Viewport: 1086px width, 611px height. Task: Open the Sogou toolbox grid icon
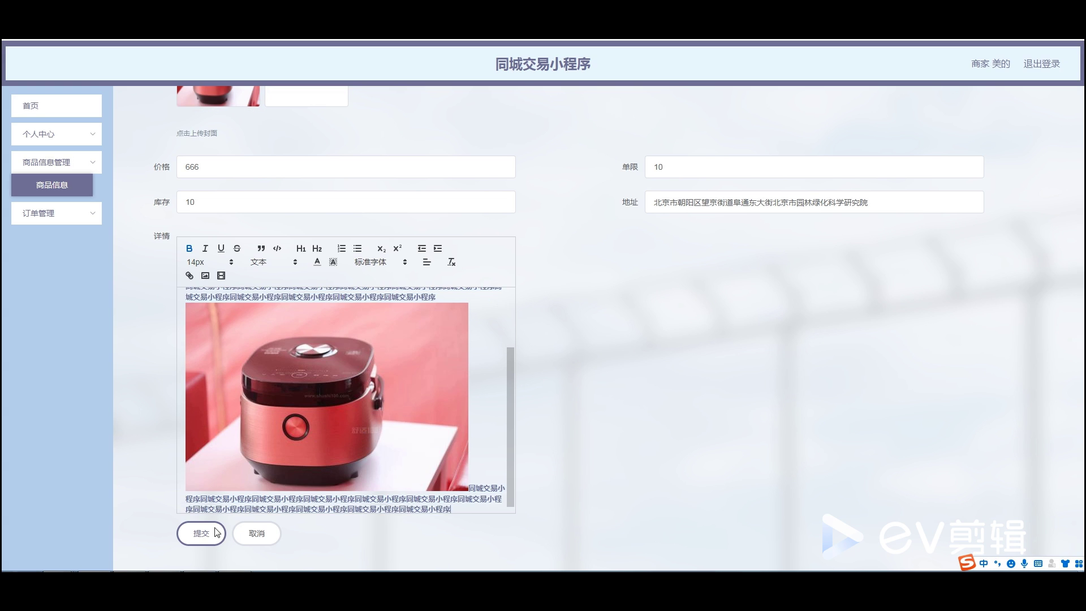tap(1079, 563)
